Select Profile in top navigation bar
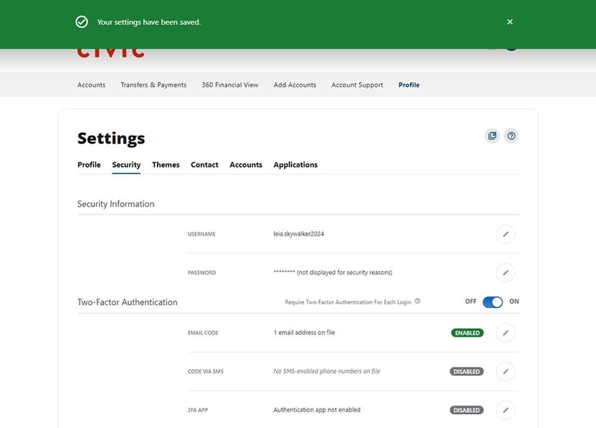 [x=409, y=85]
